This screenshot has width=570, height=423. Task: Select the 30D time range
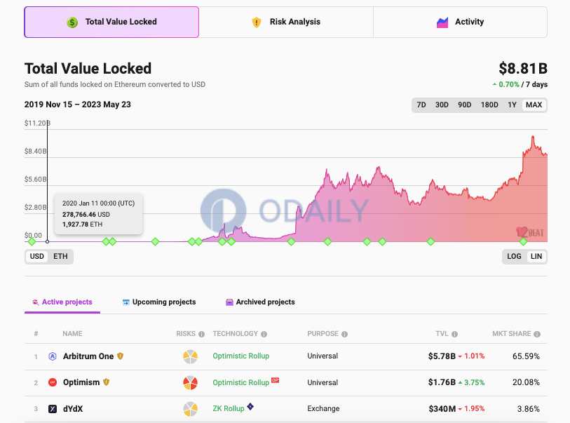click(x=442, y=105)
